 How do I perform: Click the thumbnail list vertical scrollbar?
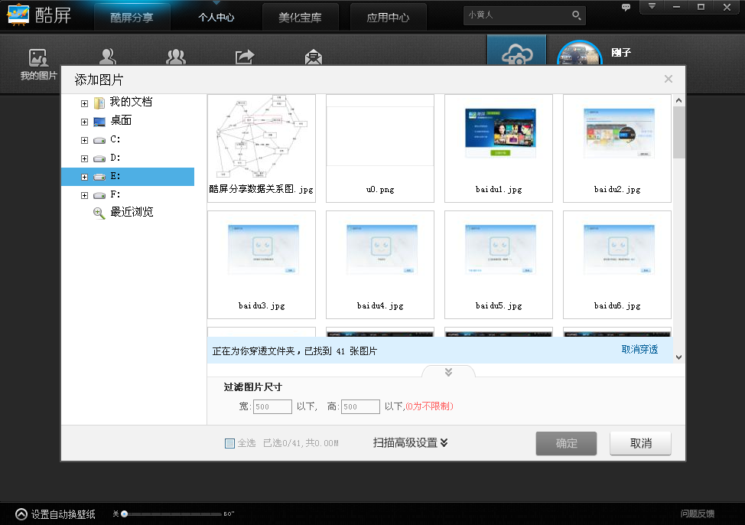(679, 132)
